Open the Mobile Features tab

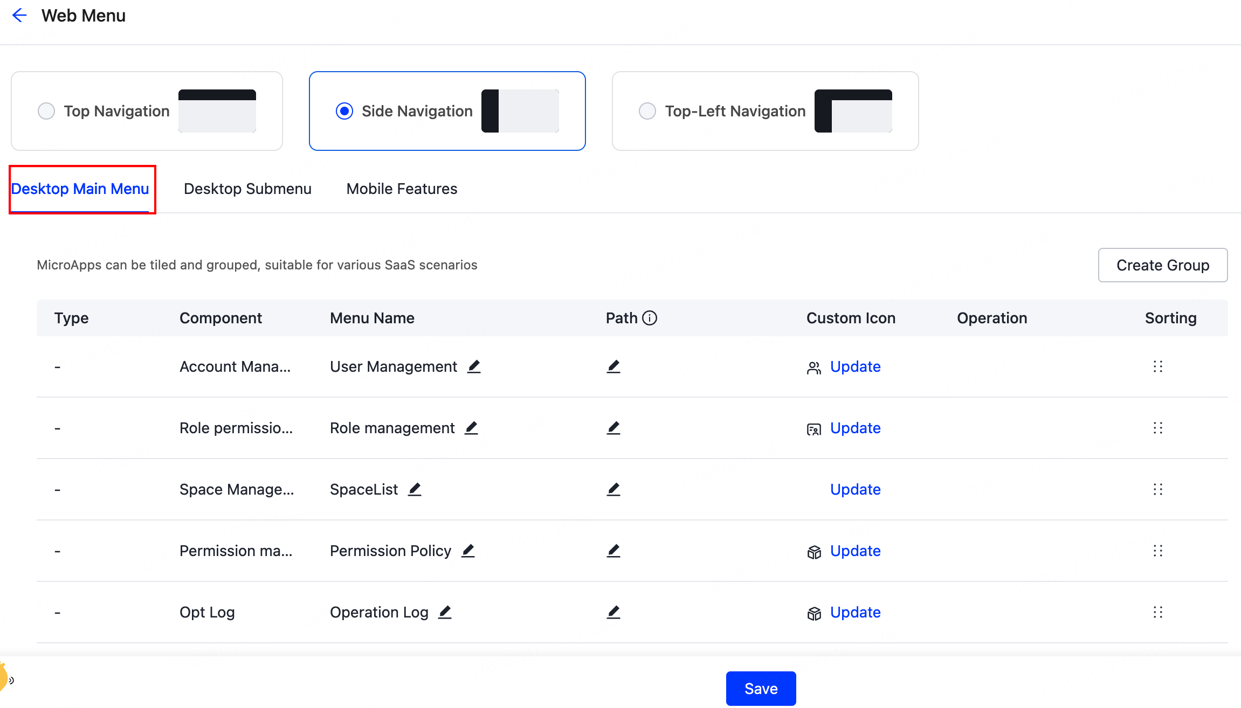tap(402, 189)
